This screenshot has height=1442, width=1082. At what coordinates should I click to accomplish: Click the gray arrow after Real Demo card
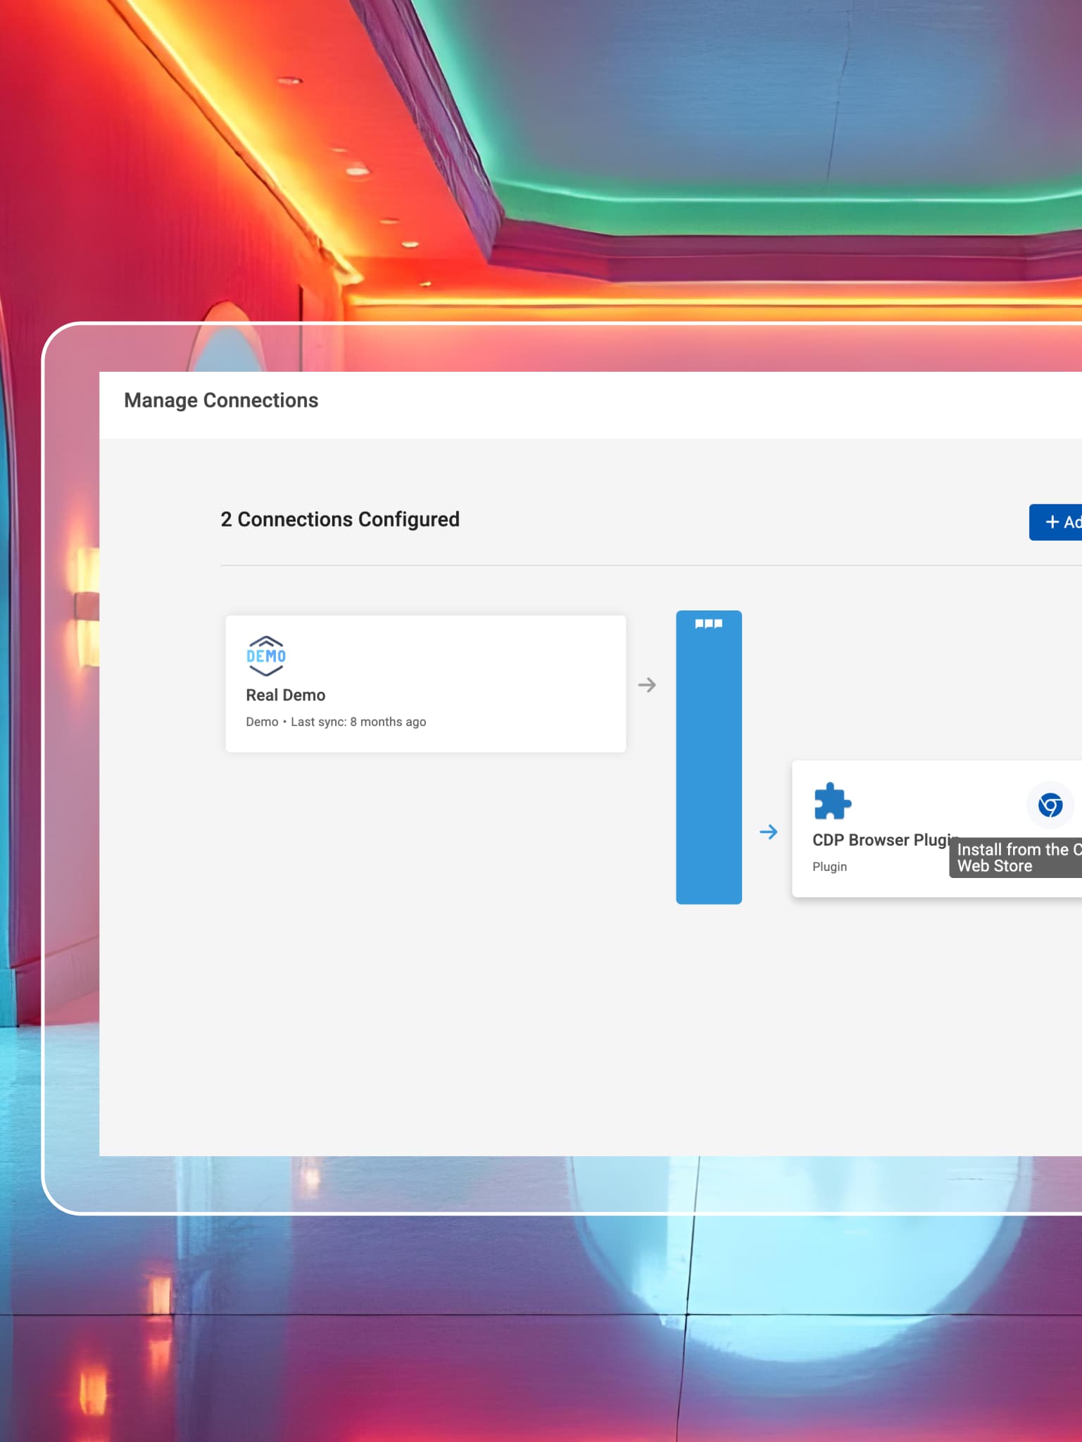click(x=647, y=684)
